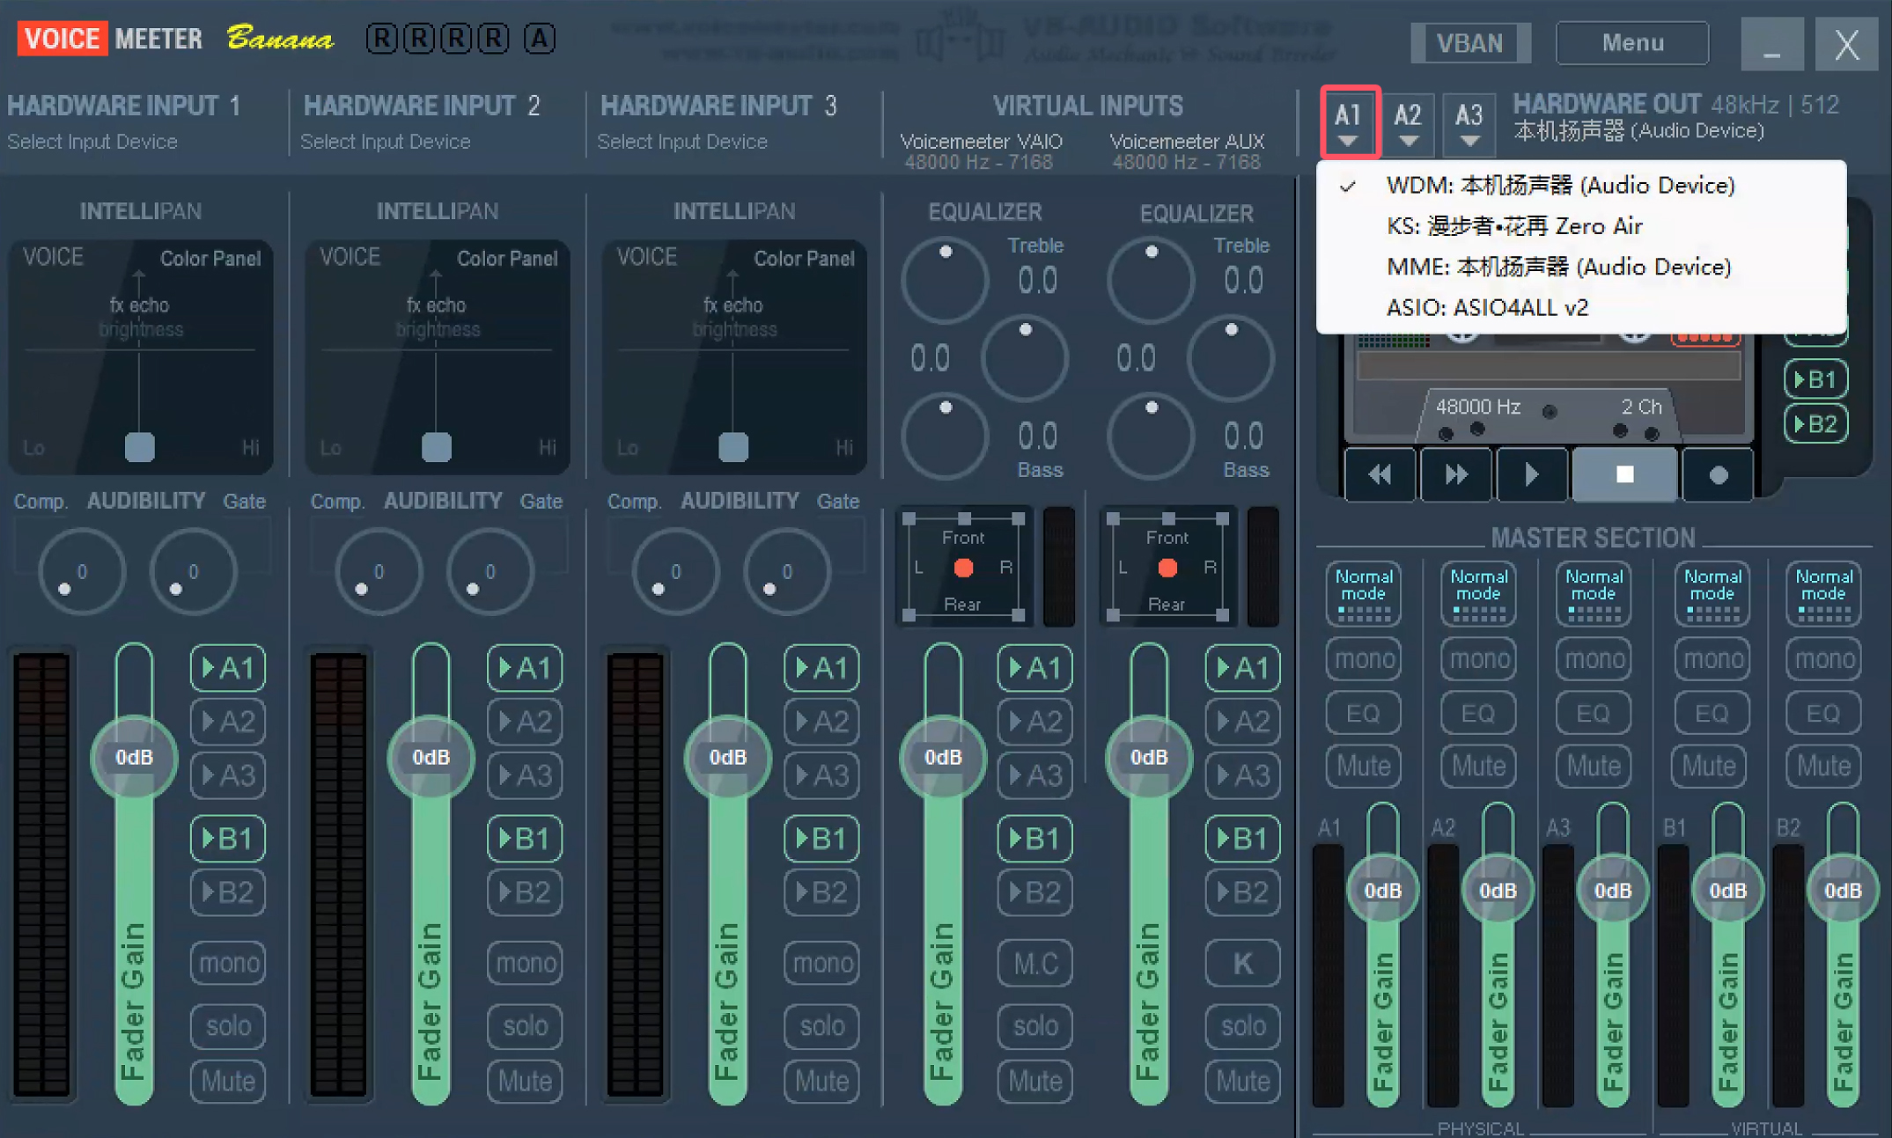Toggle the K karaoke button on AUX strip
The height and width of the screenshot is (1138, 1892).
click(x=1242, y=963)
